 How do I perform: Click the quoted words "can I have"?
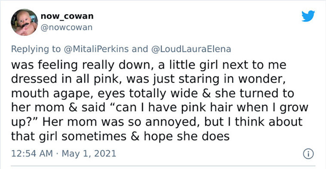point(140,108)
